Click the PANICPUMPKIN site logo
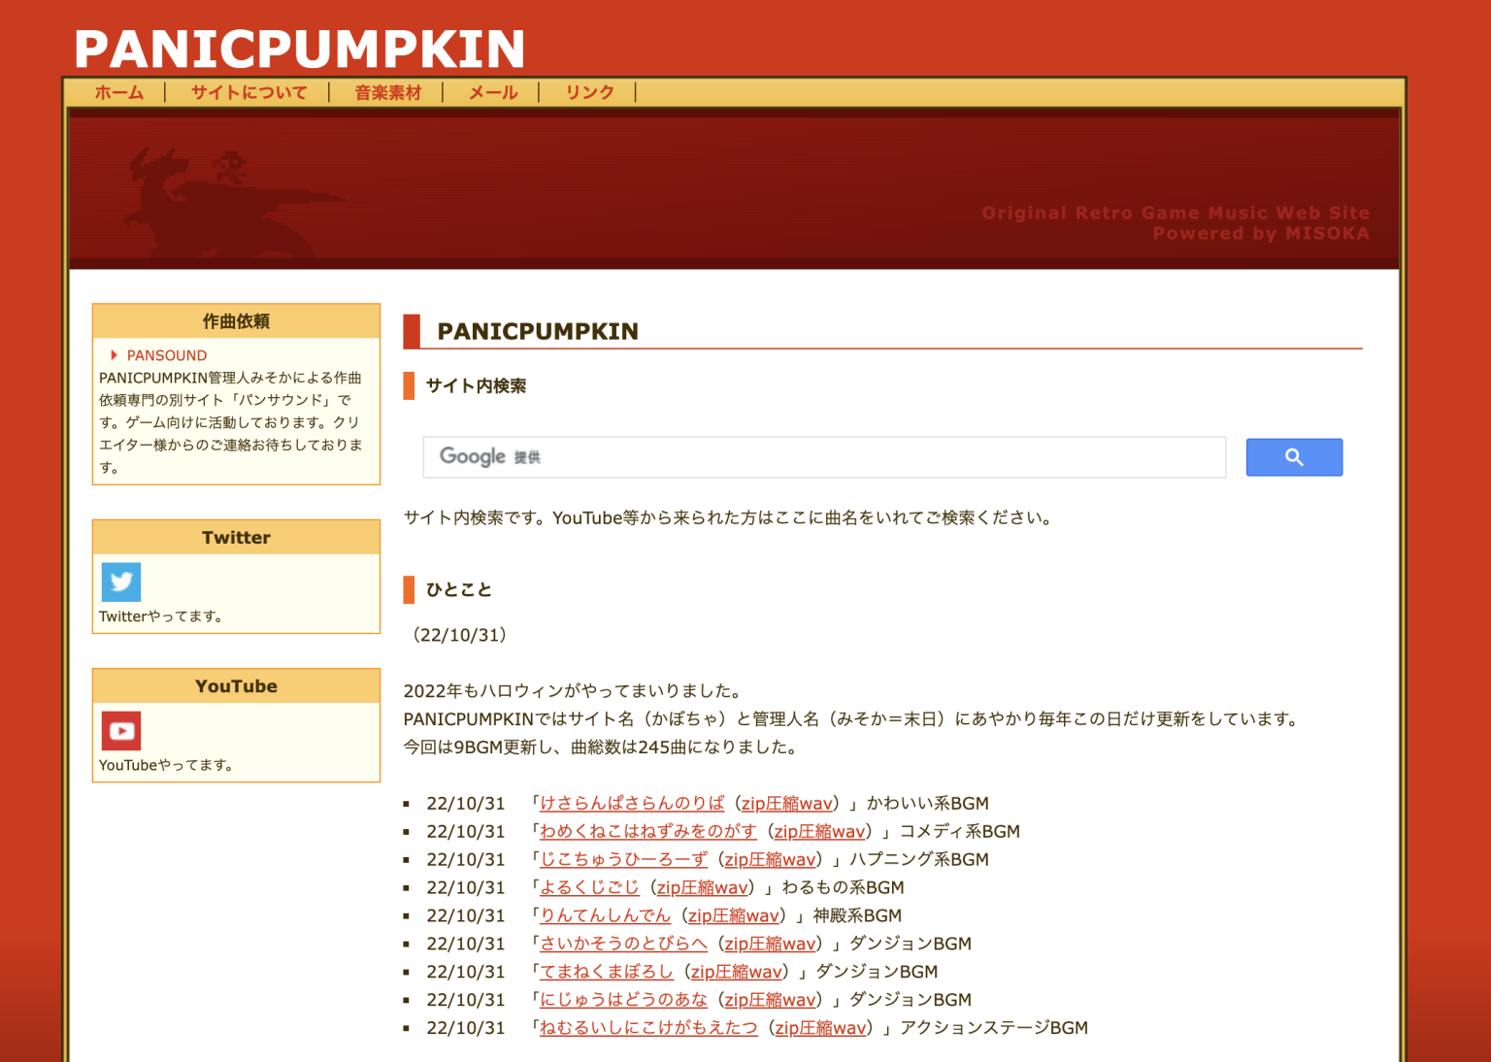This screenshot has height=1062, width=1491. coord(299,47)
